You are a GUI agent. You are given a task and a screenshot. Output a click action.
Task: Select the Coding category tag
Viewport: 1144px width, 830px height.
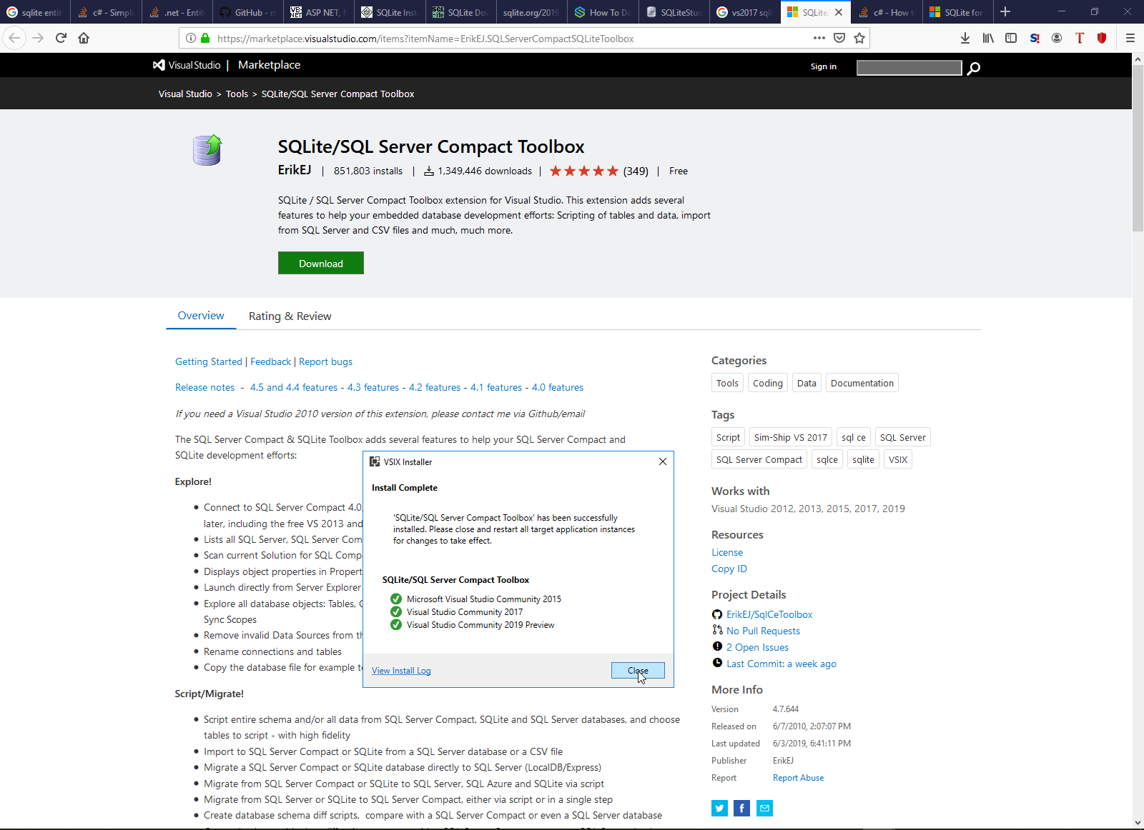(x=768, y=383)
